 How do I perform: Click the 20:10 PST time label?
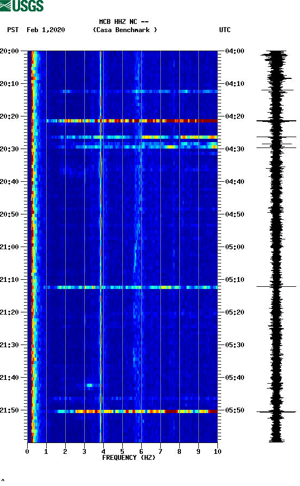[x=9, y=84]
